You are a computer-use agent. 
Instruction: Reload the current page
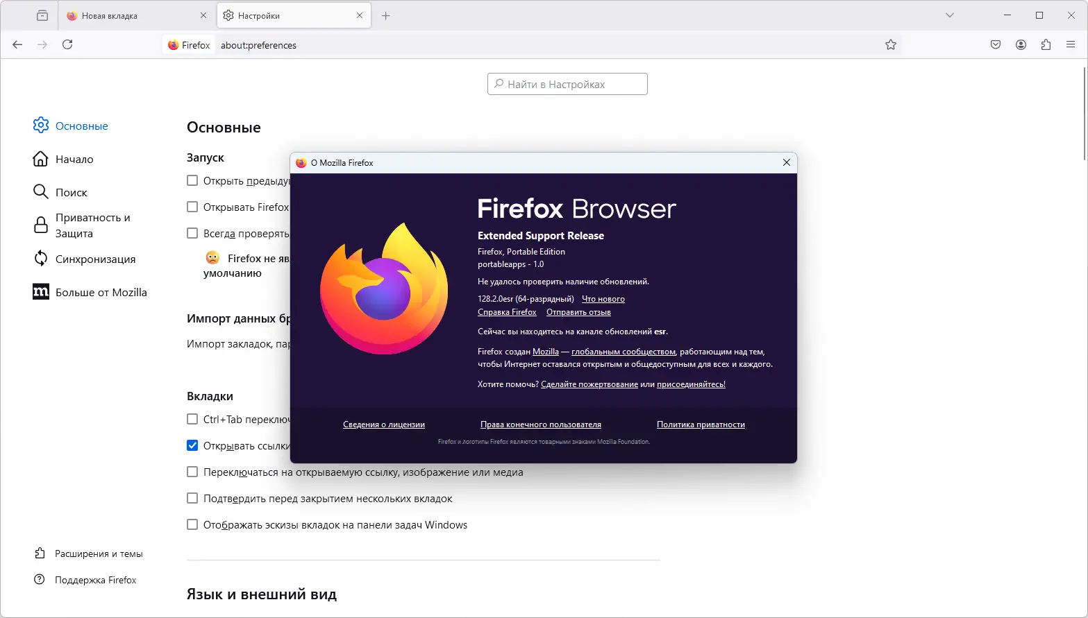coord(67,44)
